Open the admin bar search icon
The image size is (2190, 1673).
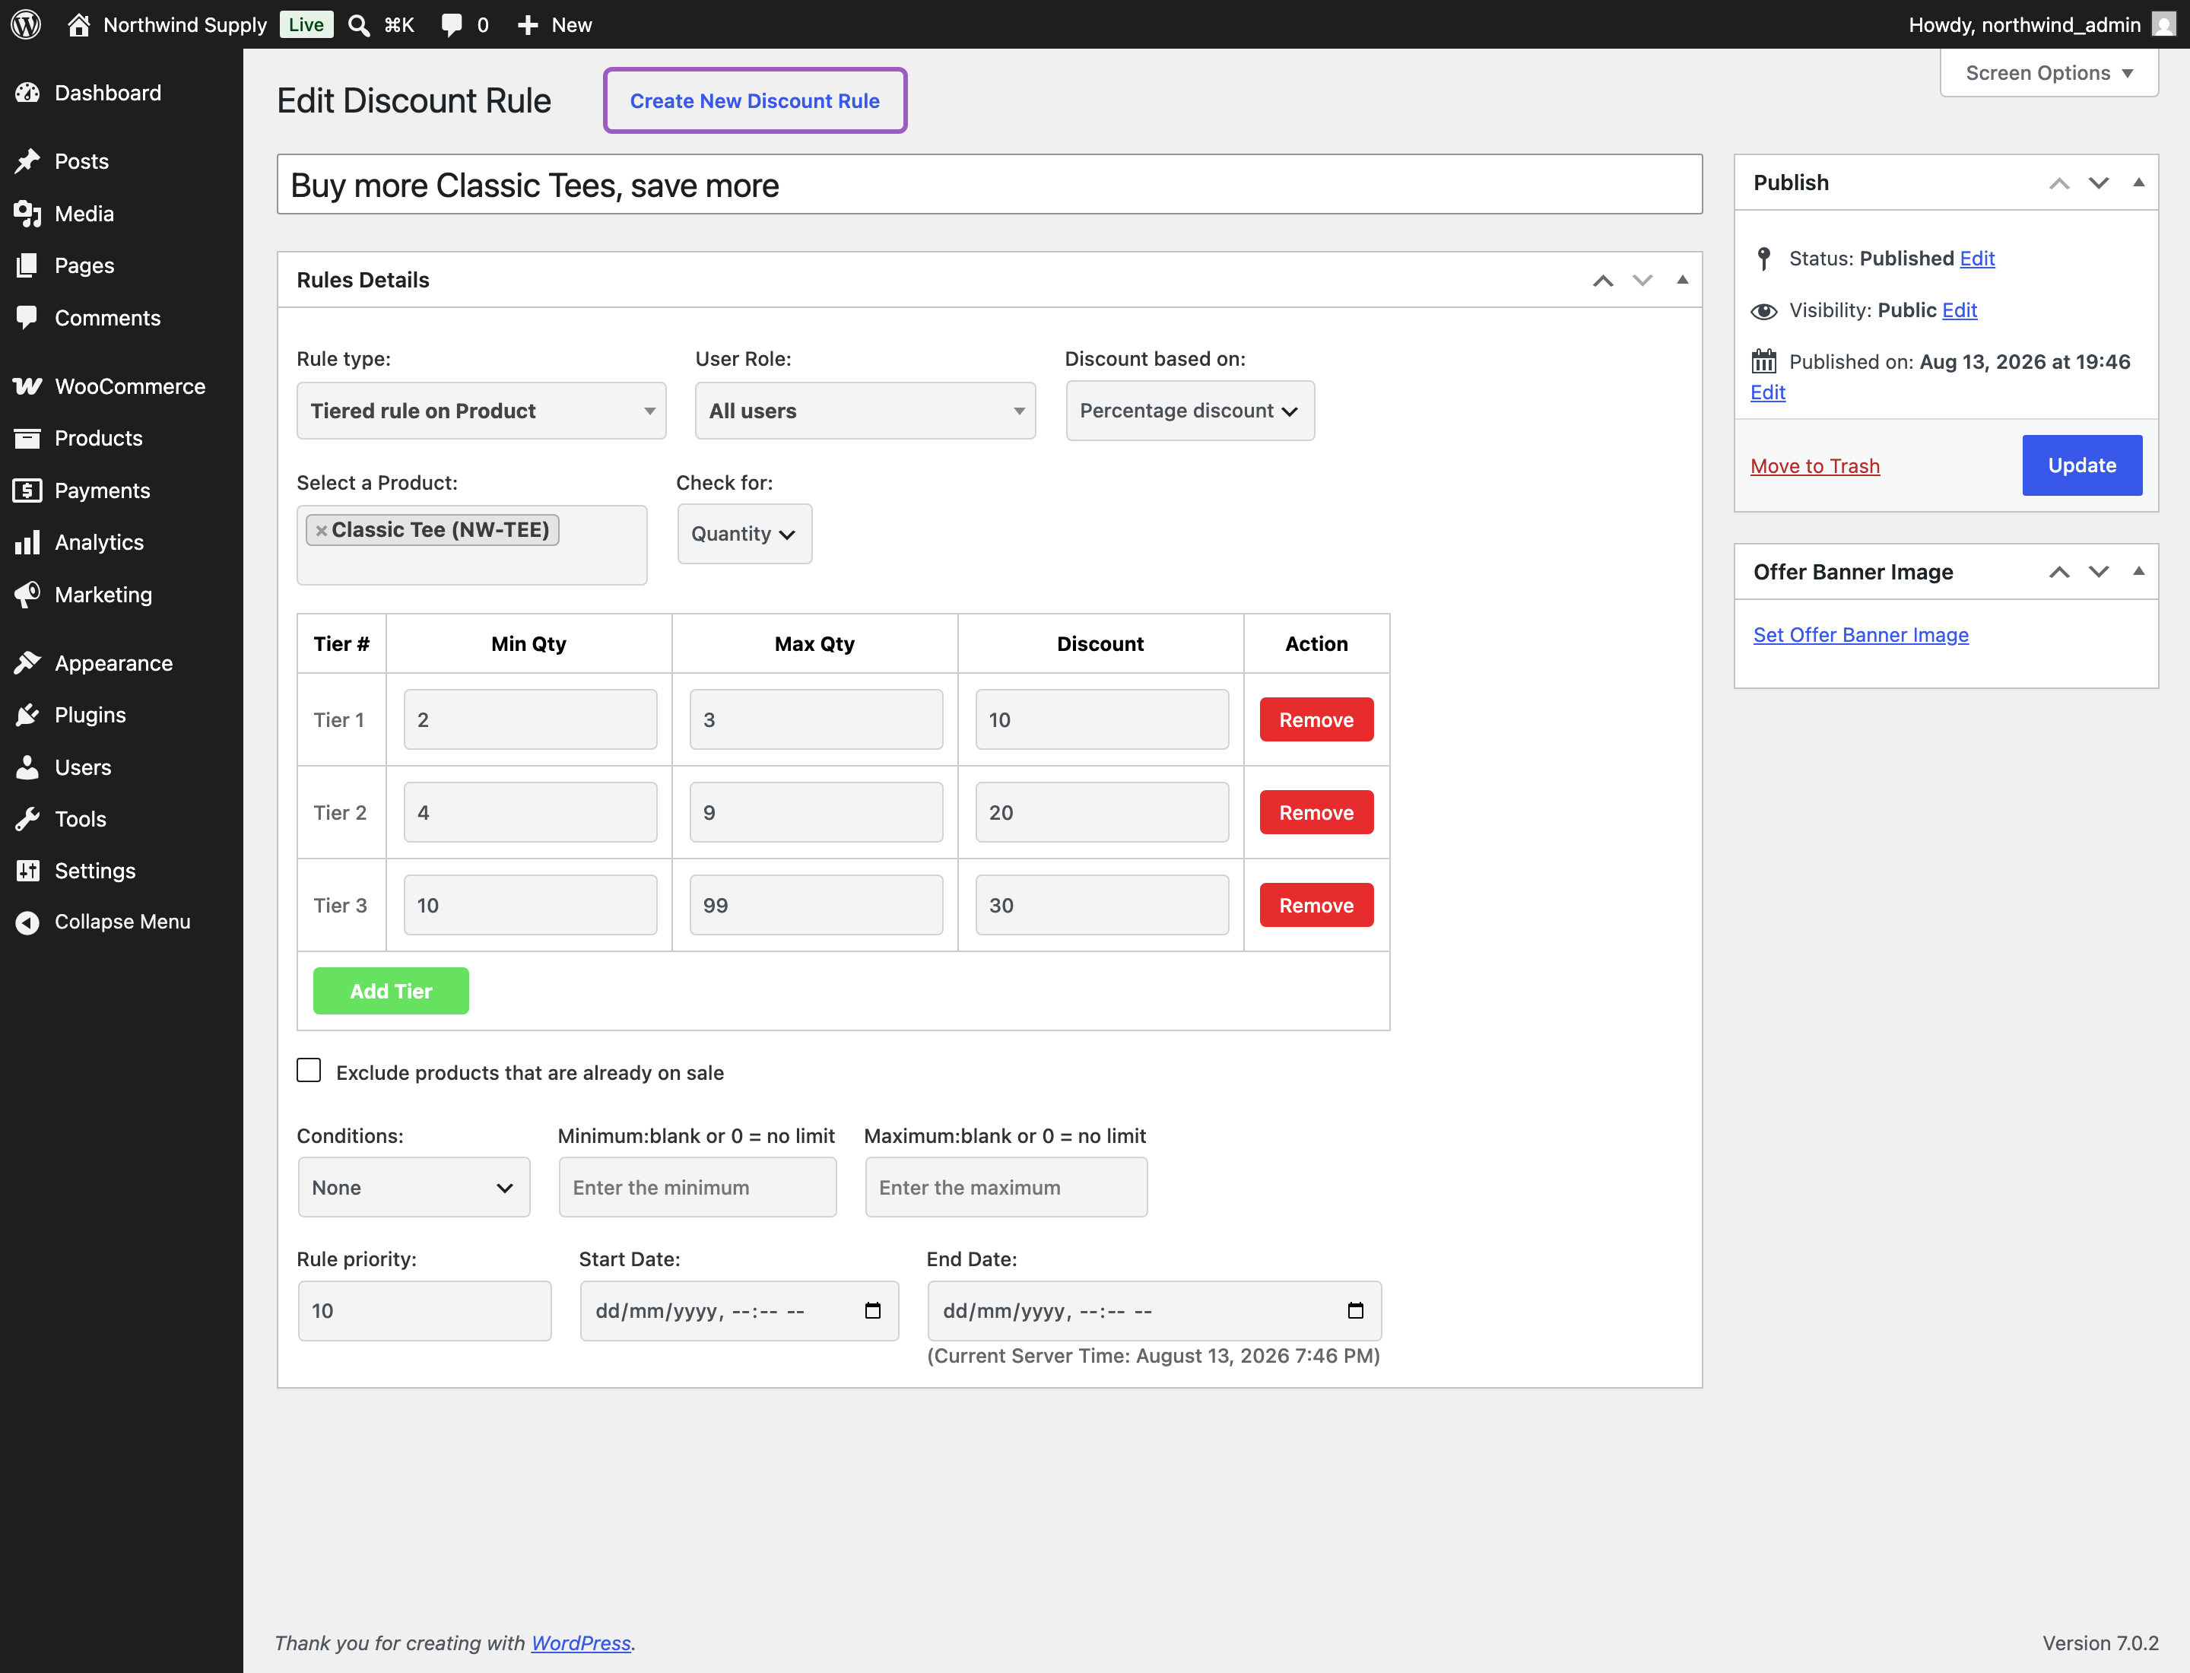(358, 25)
